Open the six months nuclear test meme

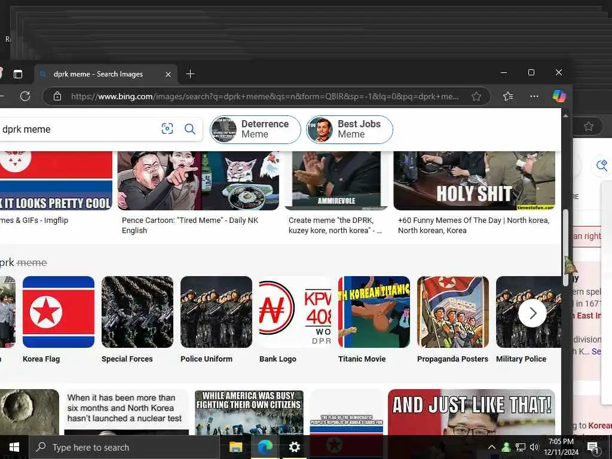pyautogui.click(x=127, y=412)
